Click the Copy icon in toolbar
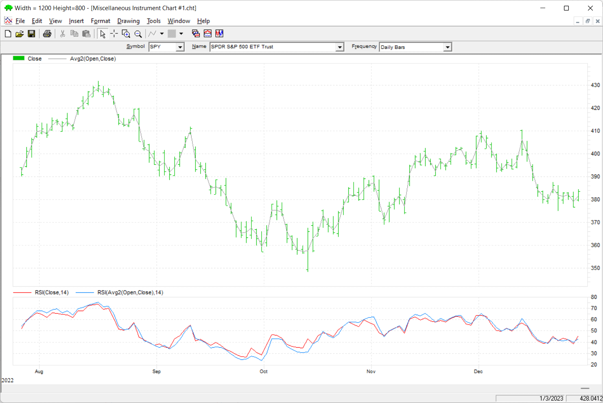 point(74,34)
